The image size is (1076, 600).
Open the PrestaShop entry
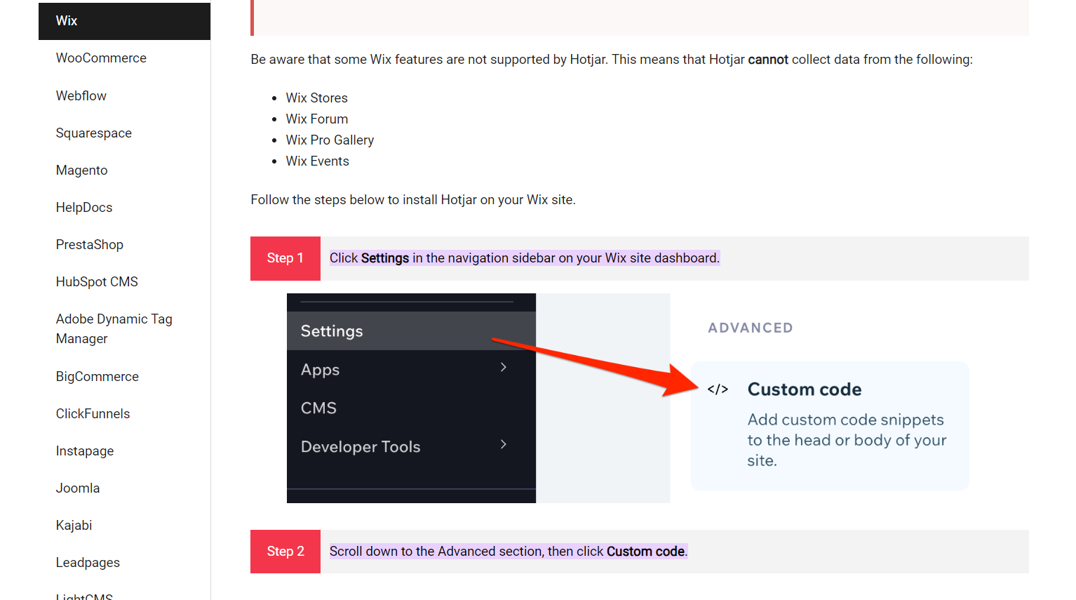[89, 244]
